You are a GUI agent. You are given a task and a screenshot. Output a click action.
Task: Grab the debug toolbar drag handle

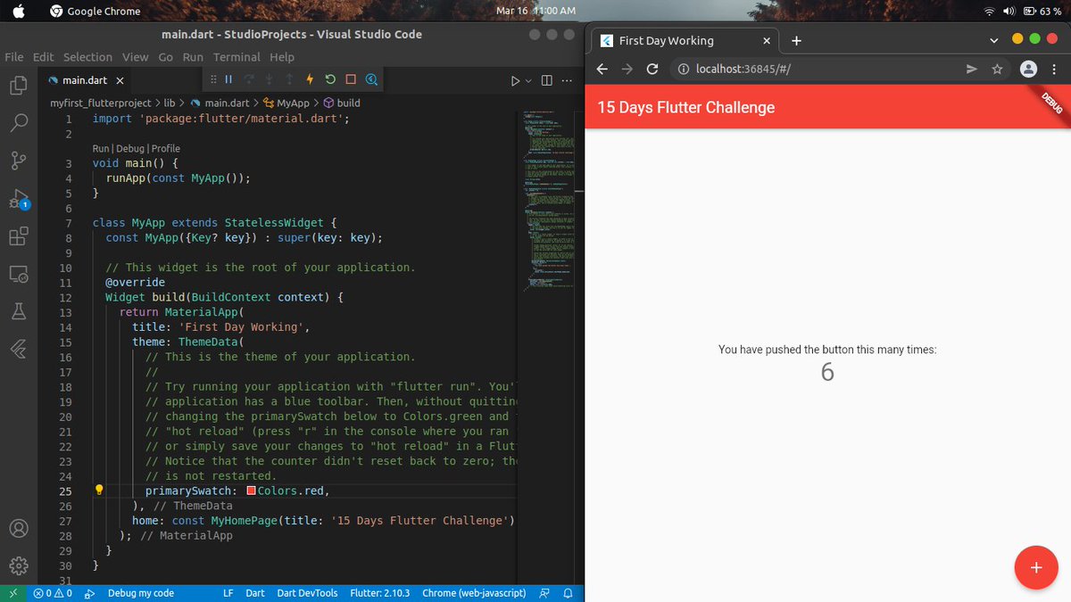coord(212,79)
